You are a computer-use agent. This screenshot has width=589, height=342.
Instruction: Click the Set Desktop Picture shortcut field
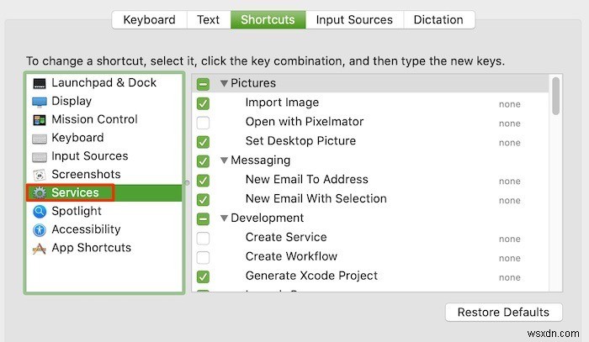pyautogui.click(x=509, y=143)
